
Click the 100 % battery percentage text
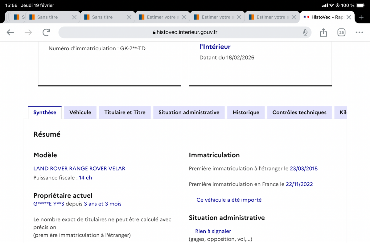coord(348,6)
